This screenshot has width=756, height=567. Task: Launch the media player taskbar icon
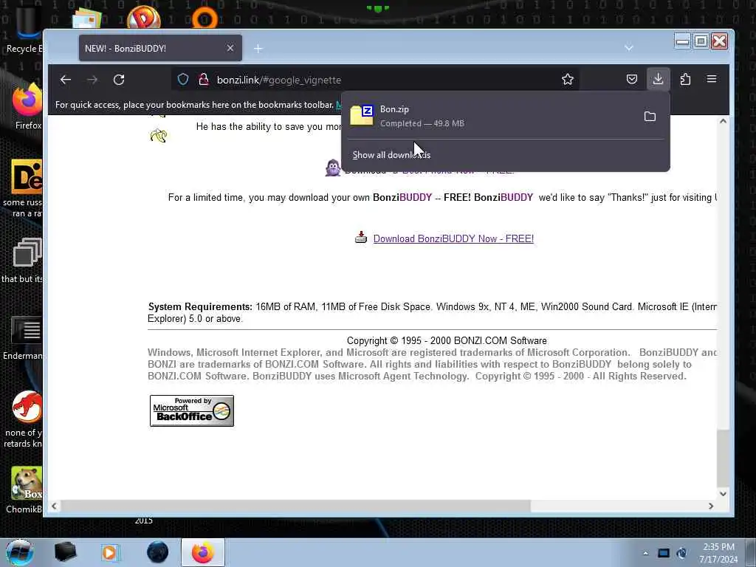pyautogui.click(x=109, y=552)
